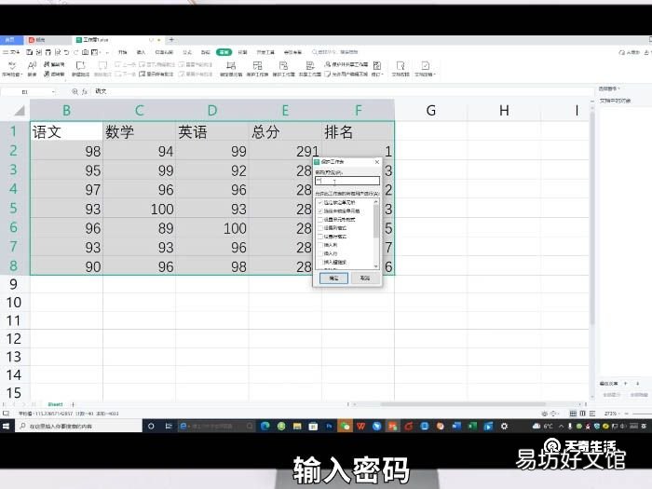
Task: Click the WPS icon on taskbar
Action: pyautogui.click(x=361, y=427)
